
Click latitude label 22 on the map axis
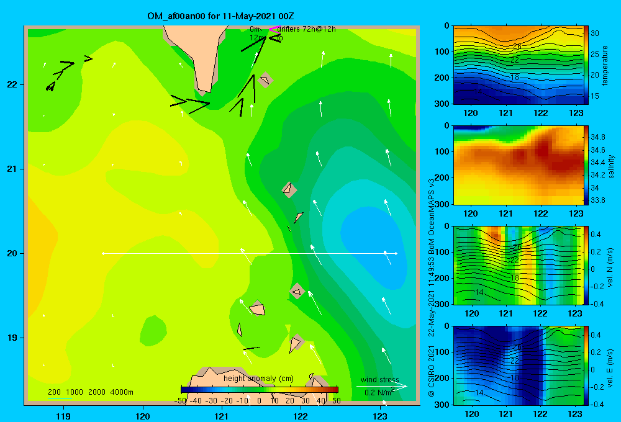point(12,85)
